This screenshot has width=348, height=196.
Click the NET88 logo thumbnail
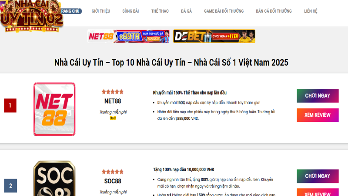pyautogui.click(x=54, y=109)
